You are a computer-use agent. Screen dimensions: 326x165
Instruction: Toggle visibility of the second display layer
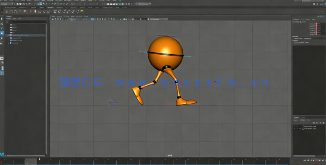click(295, 129)
